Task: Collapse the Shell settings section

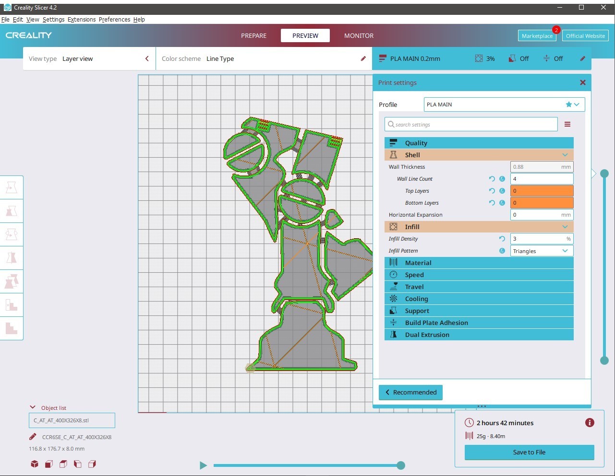Action: (x=479, y=155)
